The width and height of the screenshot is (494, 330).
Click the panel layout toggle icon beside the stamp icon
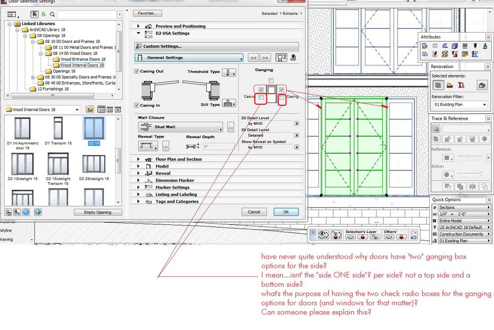click(281, 58)
